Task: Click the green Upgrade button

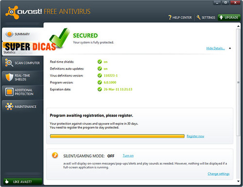Action: pos(229,17)
